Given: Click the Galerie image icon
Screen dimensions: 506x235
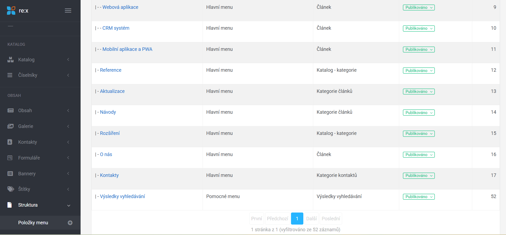Looking at the screenshot, I should point(10,126).
